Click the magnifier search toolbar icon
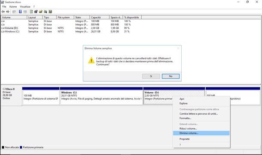This screenshot has width=262, height=155. coord(46,12)
